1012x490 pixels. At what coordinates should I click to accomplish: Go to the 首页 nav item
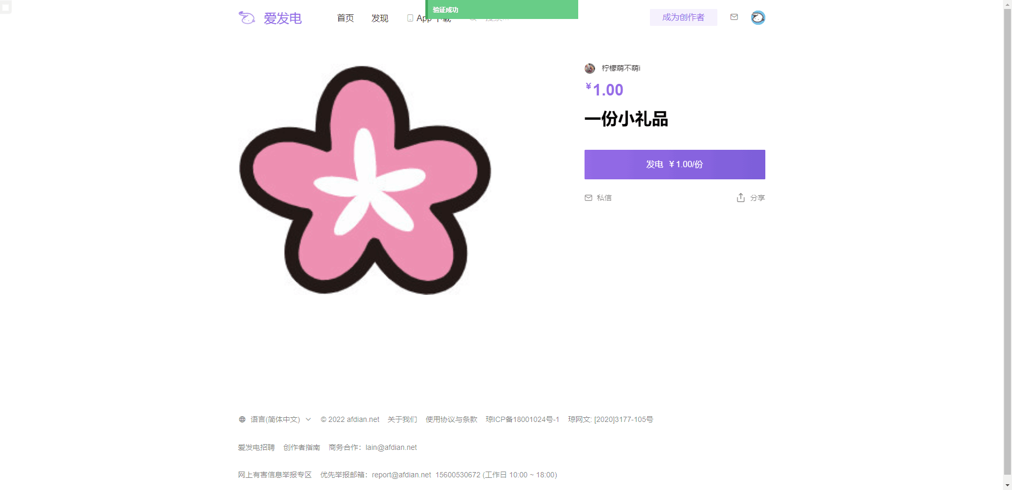pyautogui.click(x=345, y=18)
